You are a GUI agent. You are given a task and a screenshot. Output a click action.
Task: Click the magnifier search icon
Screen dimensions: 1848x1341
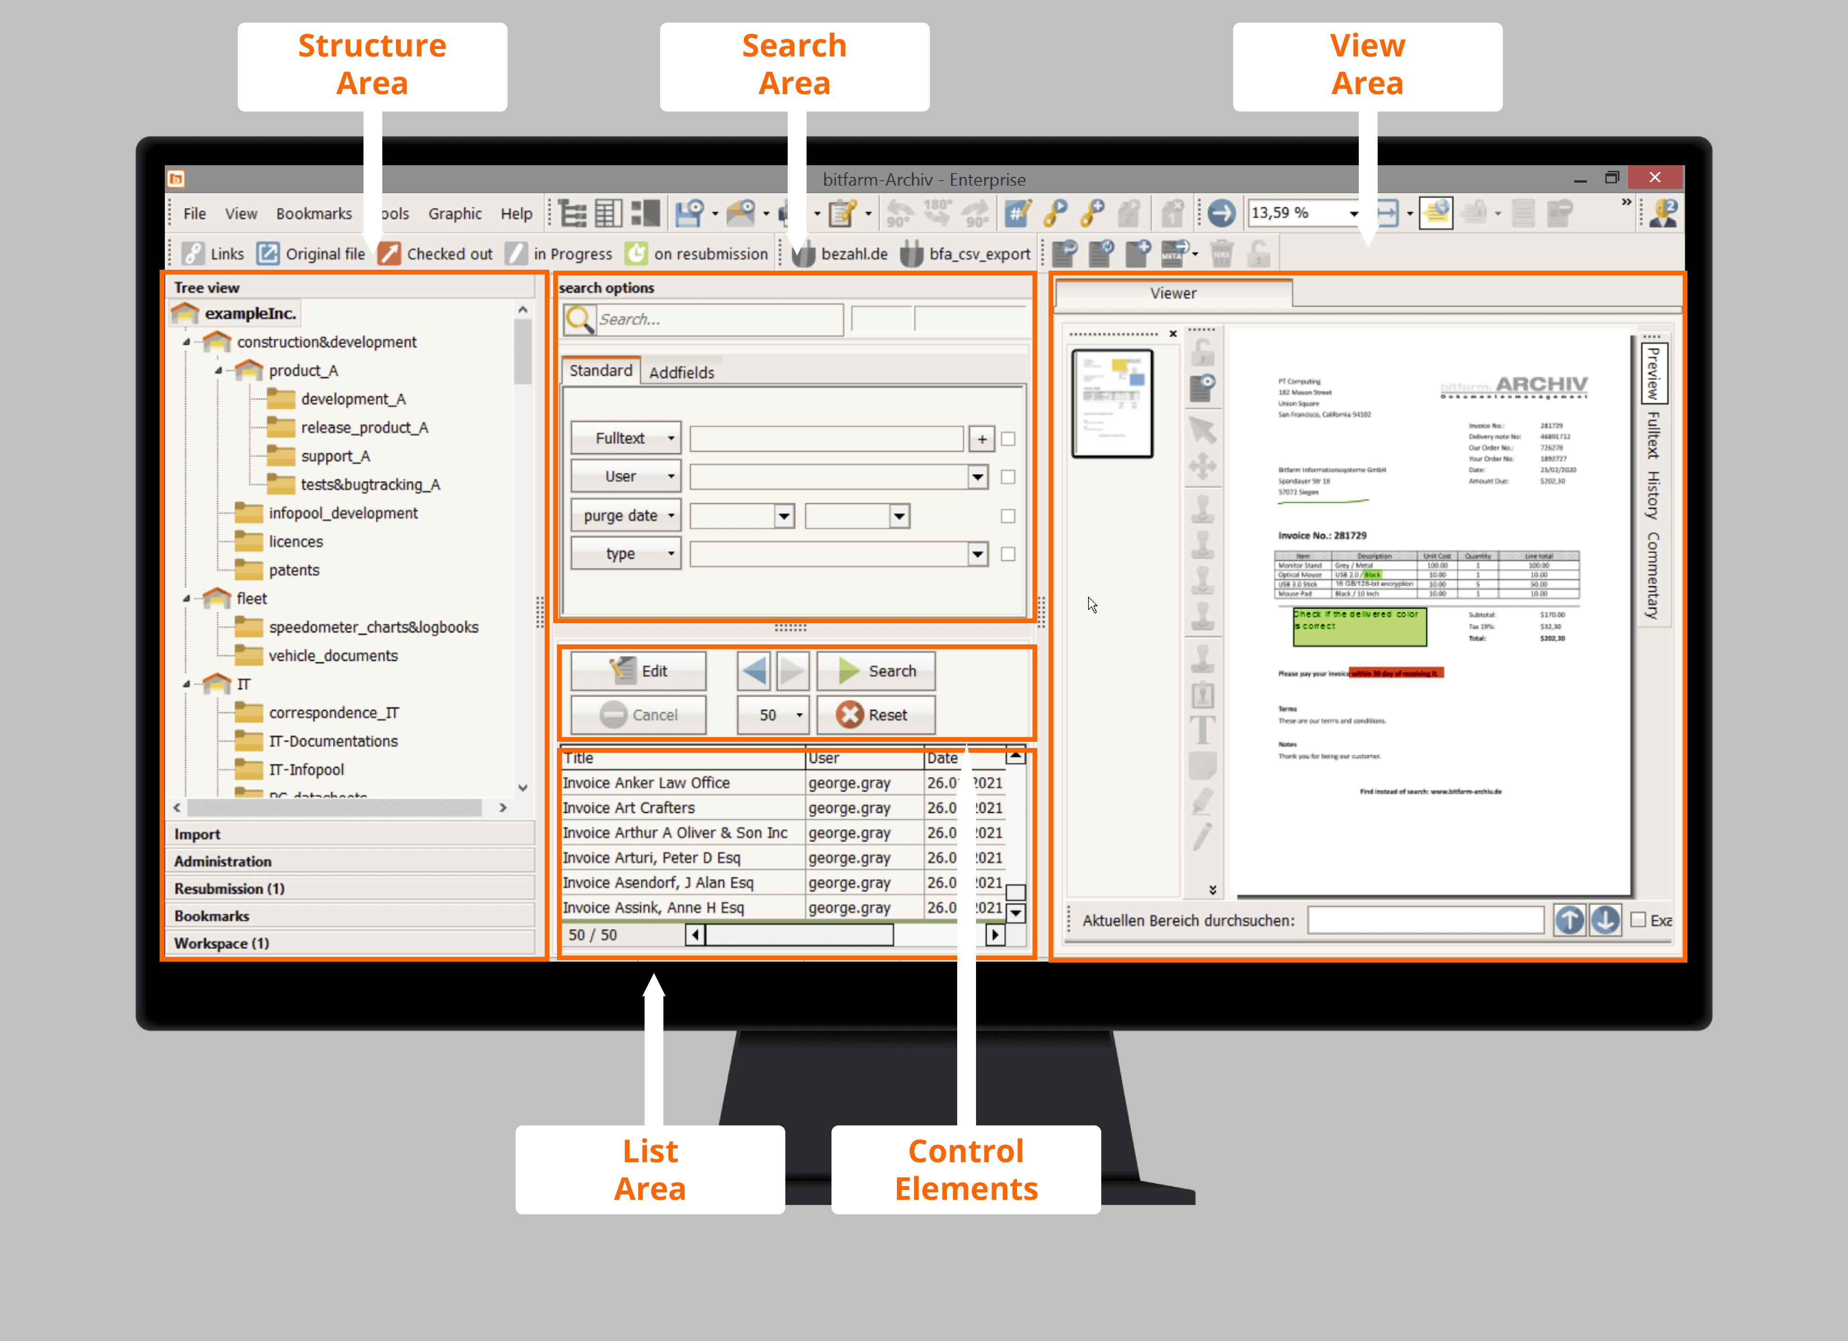click(579, 319)
